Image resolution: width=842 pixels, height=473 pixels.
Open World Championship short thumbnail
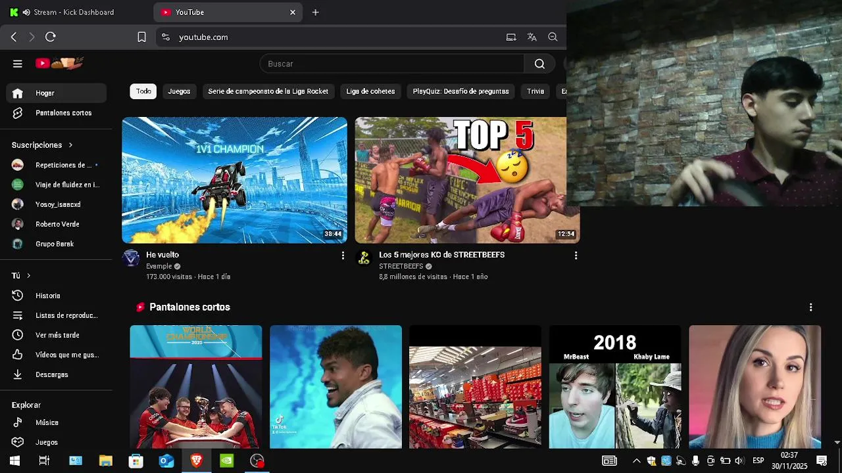click(x=196, y=387)
